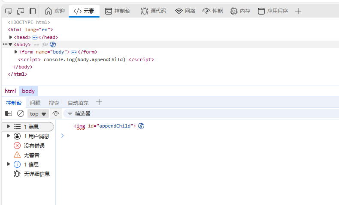Viewport: 339px width, 205px height.
Task: Focus the 筛选器 filter input field
Action: coord(201,113)
